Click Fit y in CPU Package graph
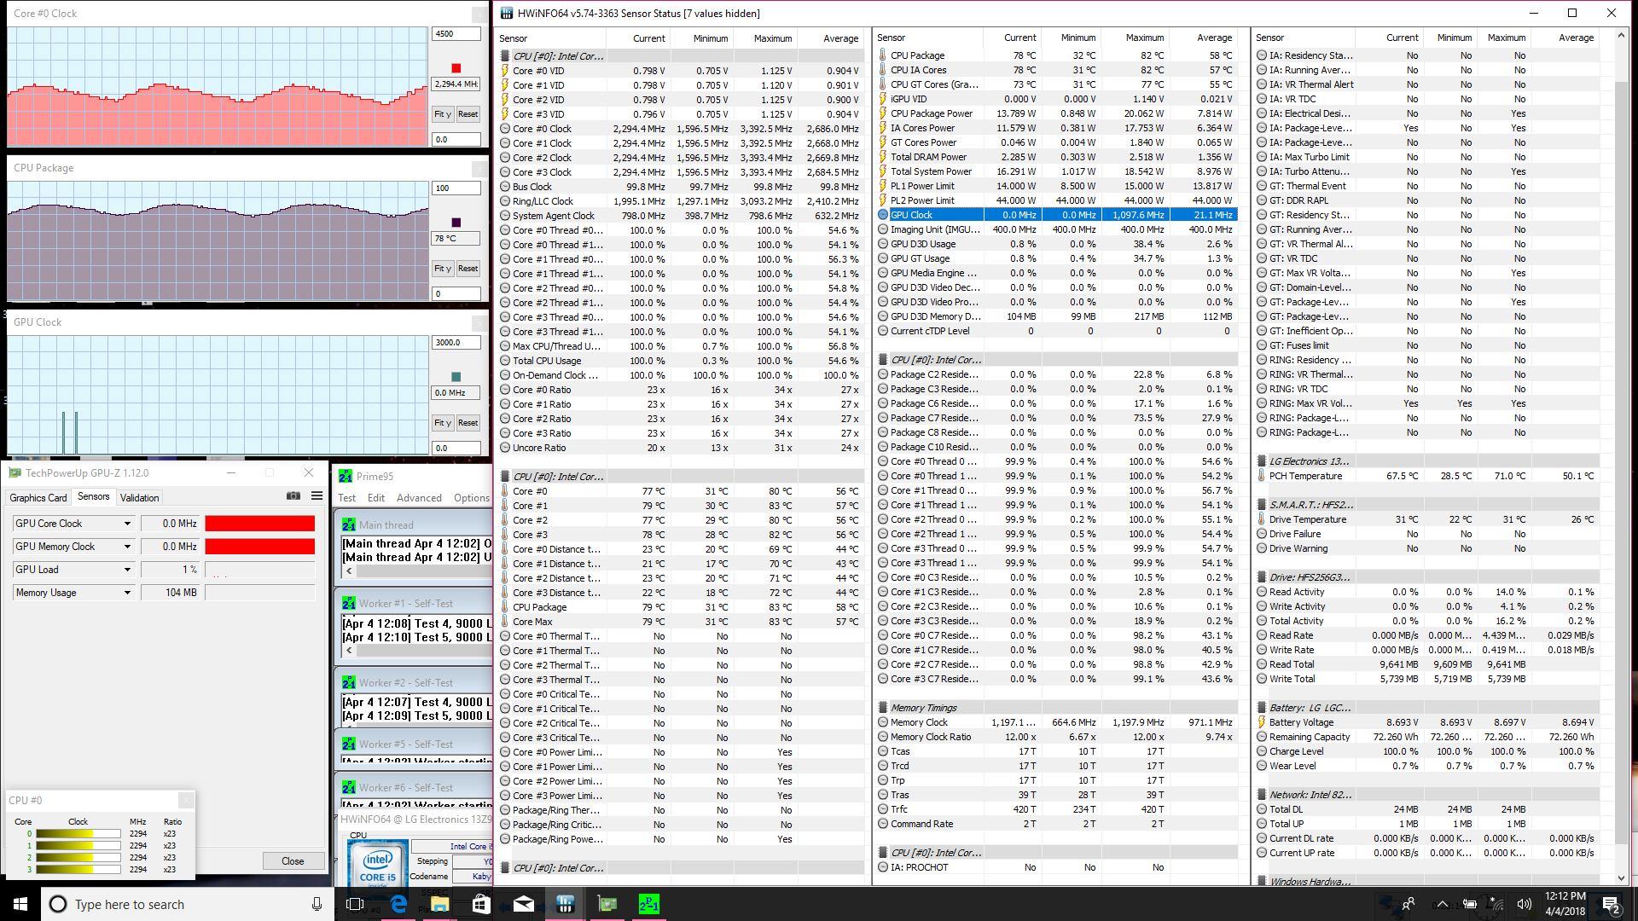 [x=442, y=269]
